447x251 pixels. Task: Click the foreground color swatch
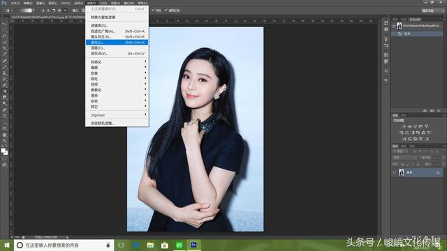coord(3,151)
